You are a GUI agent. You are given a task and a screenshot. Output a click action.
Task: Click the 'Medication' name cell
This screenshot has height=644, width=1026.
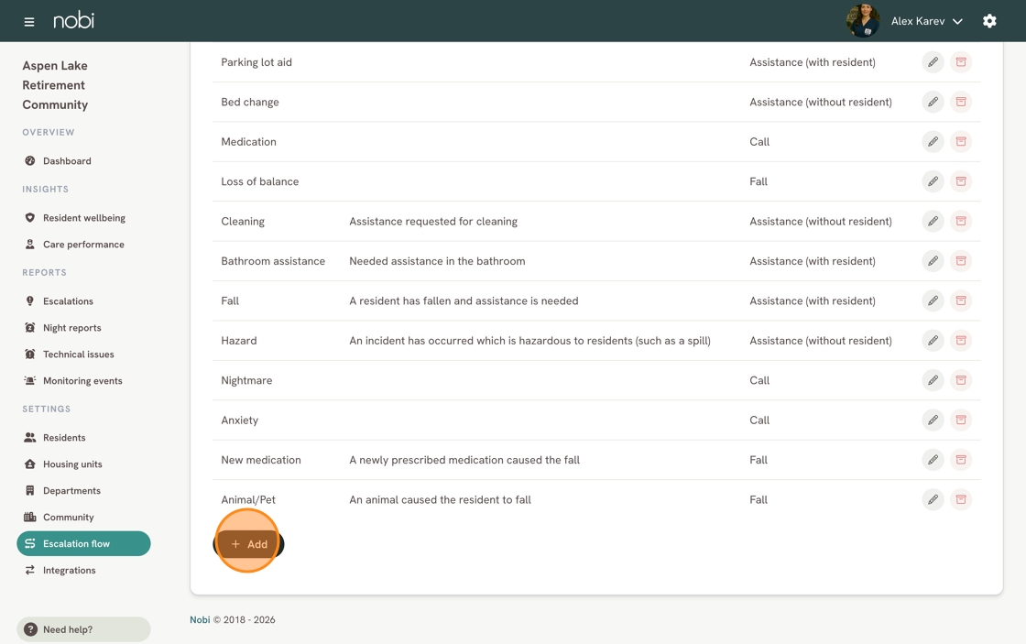pyautogui.click(x=248, y=141)
